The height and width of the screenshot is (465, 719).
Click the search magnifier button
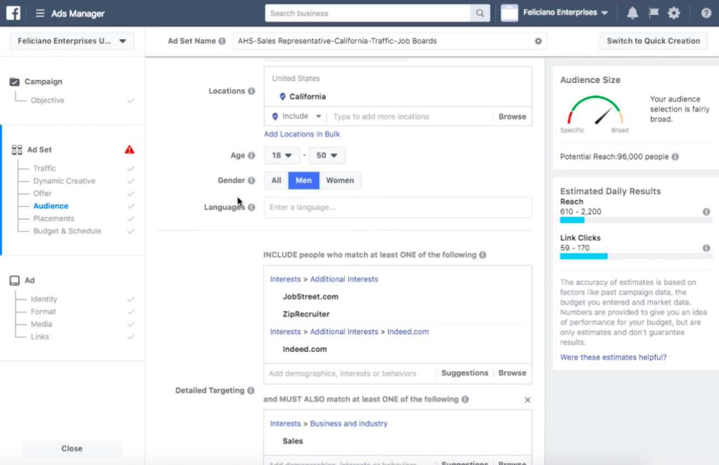[480, 13]
